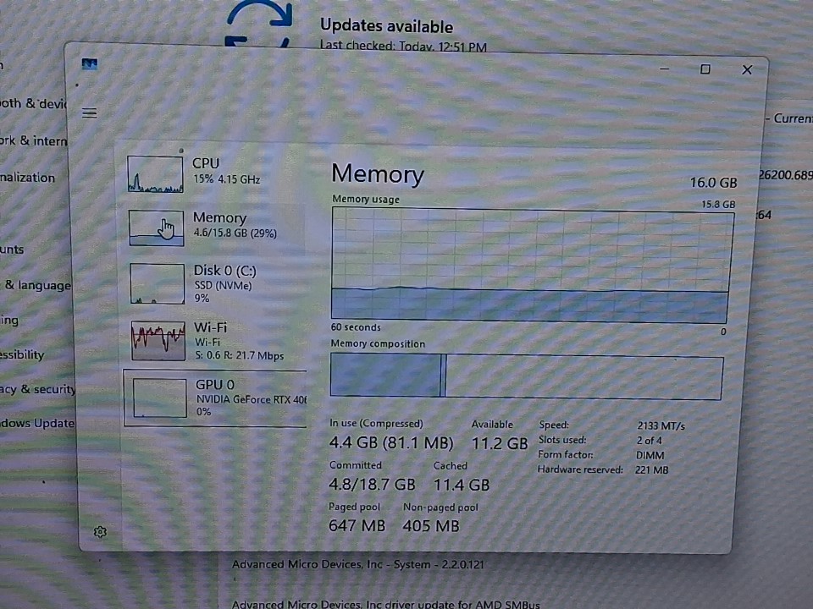Open Bluetooth & devices in Settings
This screenshot has width=813, height=609.
pos(32,103)
